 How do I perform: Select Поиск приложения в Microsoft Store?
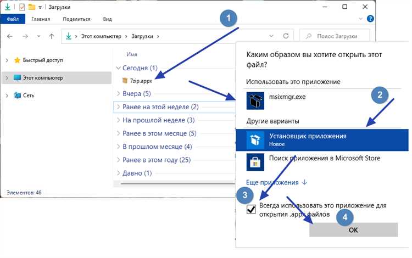point(322,162)
